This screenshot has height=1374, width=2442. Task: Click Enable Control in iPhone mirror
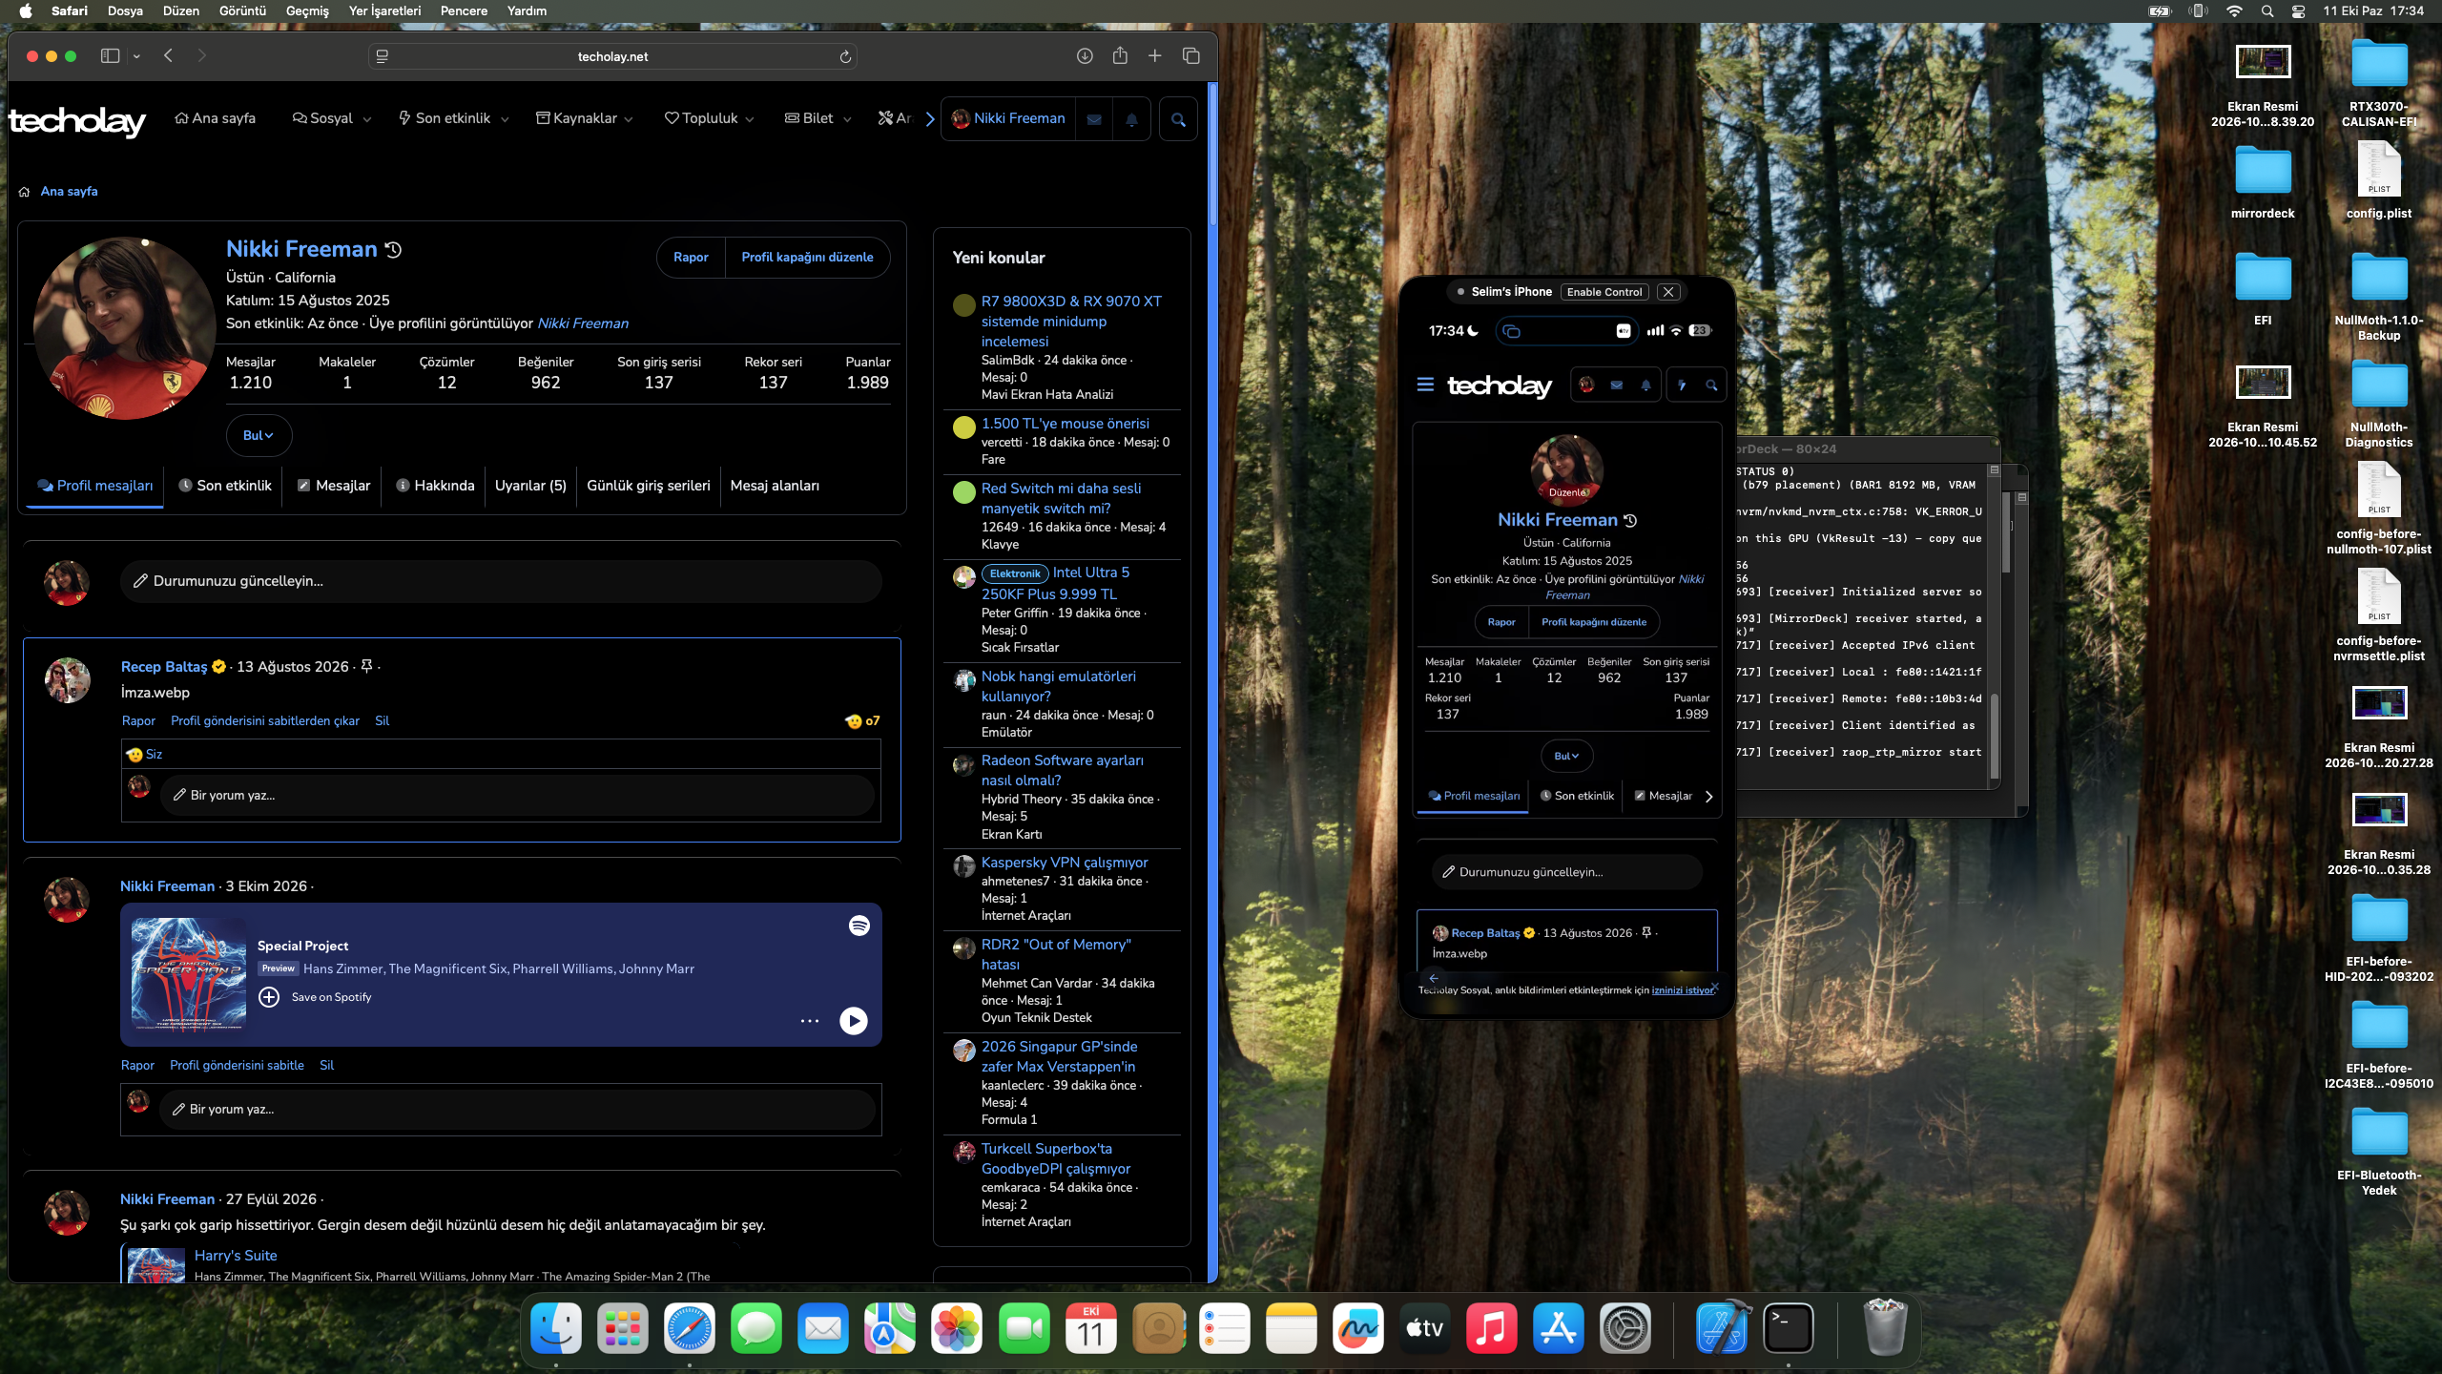[1604, 292]
